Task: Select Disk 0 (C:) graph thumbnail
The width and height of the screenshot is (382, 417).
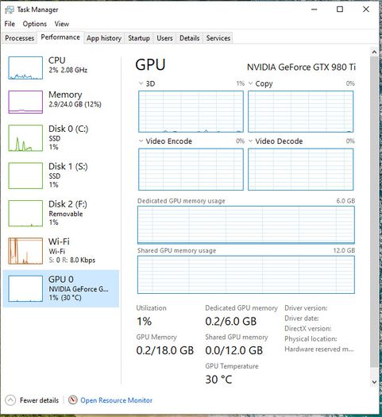Action: tap(25, 138)
